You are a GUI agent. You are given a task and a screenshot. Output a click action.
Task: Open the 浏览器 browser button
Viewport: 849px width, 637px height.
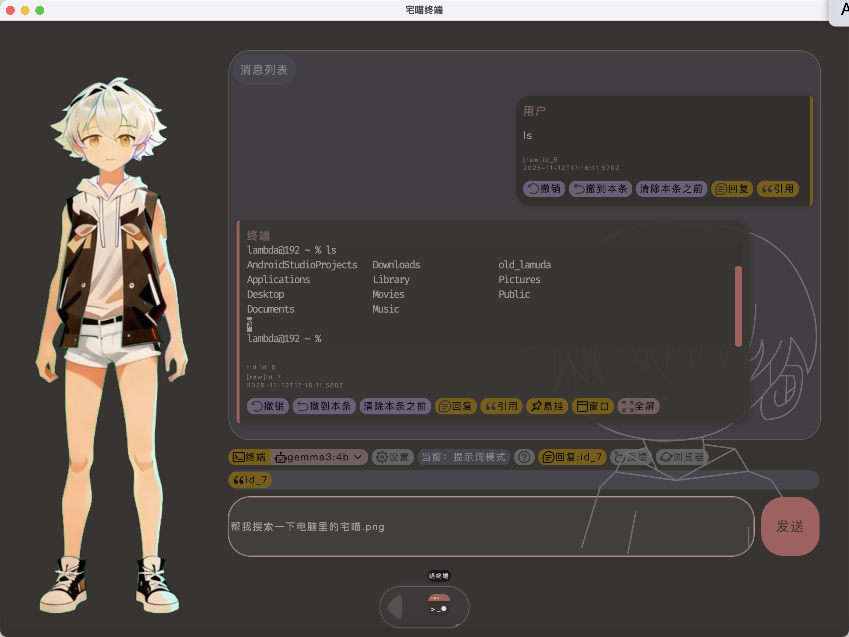coord(682,457)
